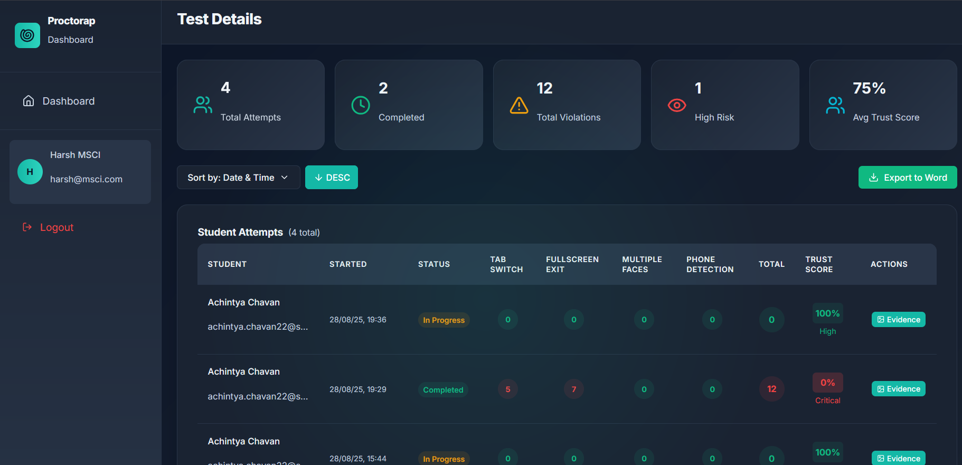
Task: Click the STARTED column header
Action: 348,264
